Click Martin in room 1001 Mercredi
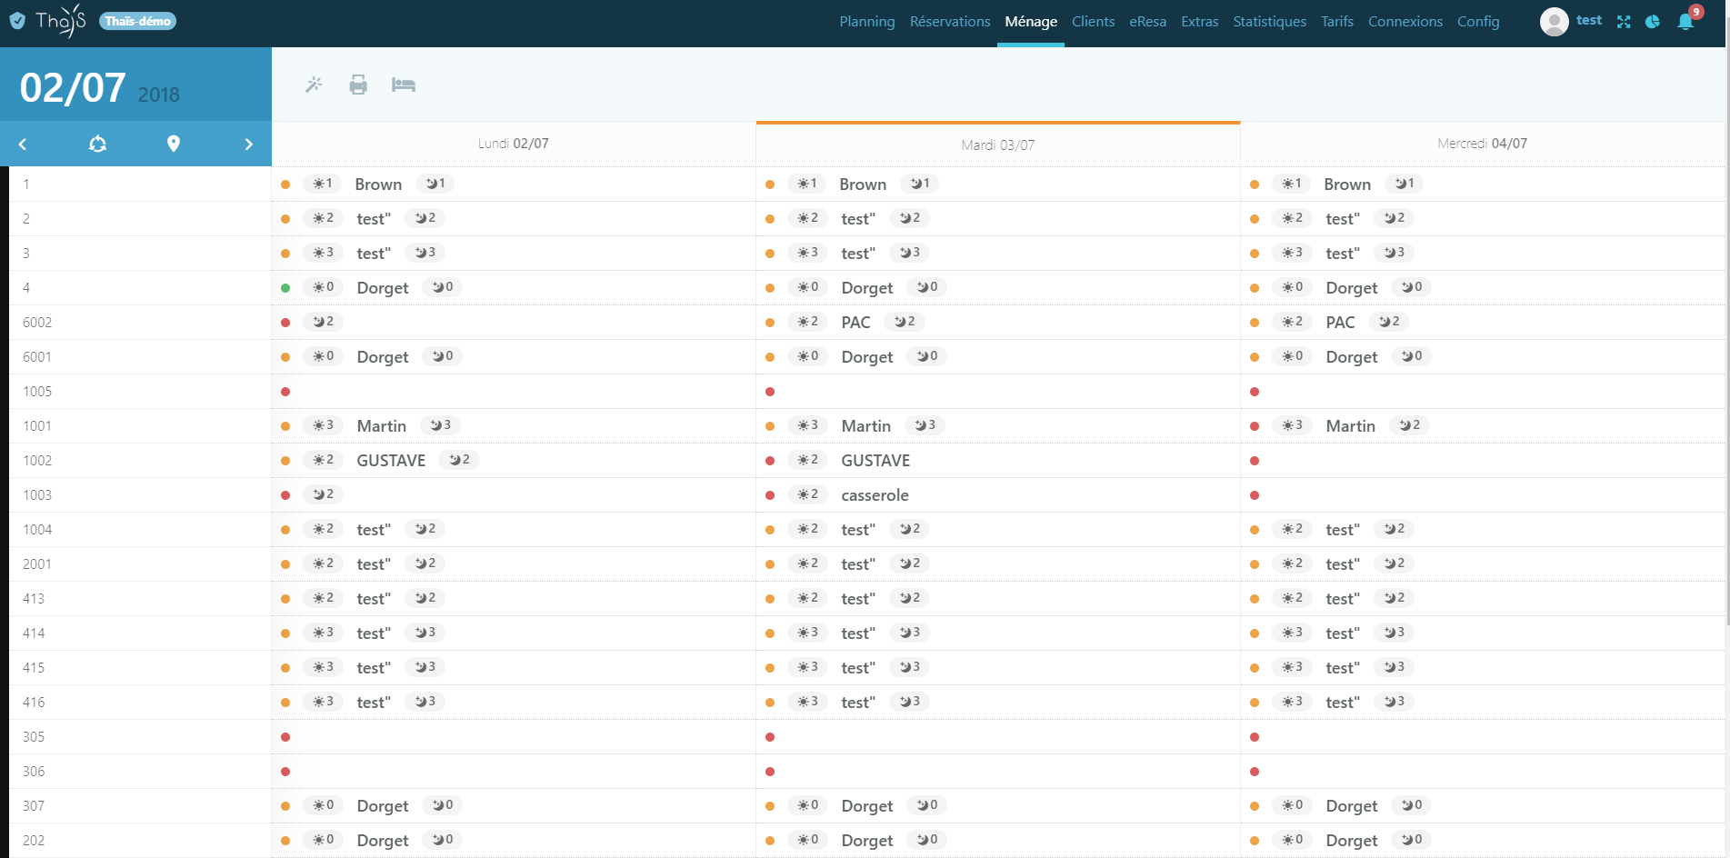The height and width of the screenshot is (858, 1730). tap(1350, 426)
